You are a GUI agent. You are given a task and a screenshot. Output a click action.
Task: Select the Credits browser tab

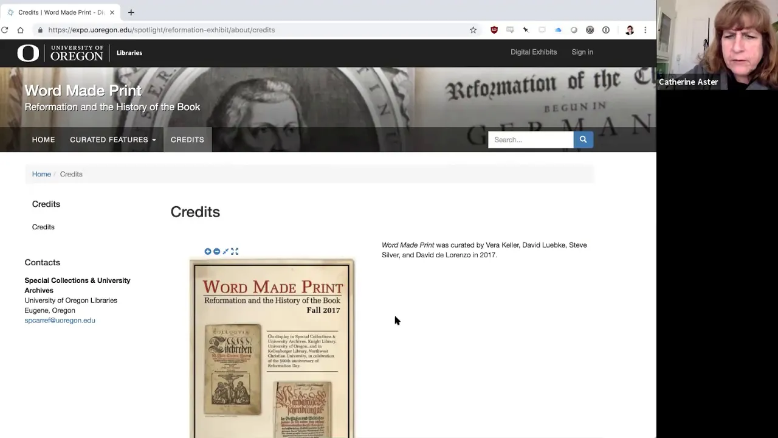(x=61, y=12)
